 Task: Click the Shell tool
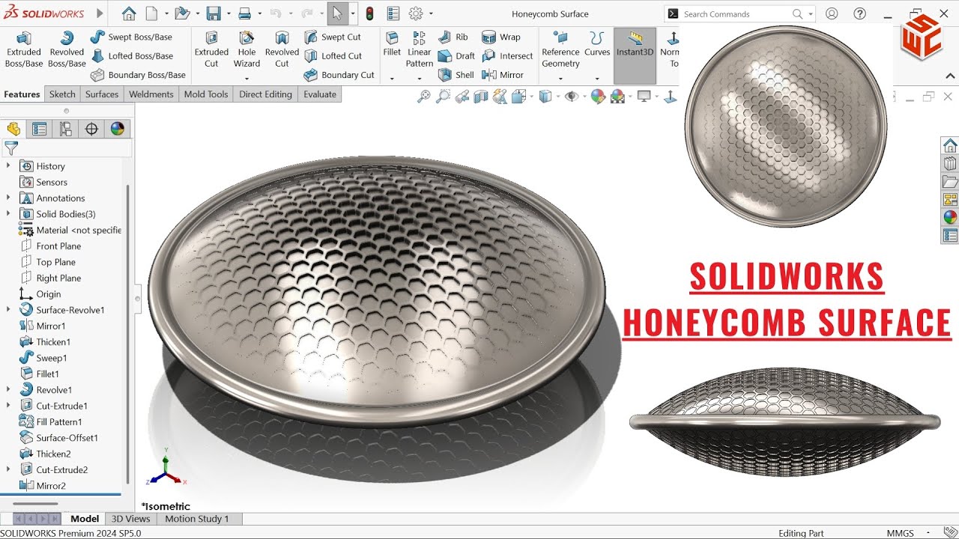(x=456, y=75)
